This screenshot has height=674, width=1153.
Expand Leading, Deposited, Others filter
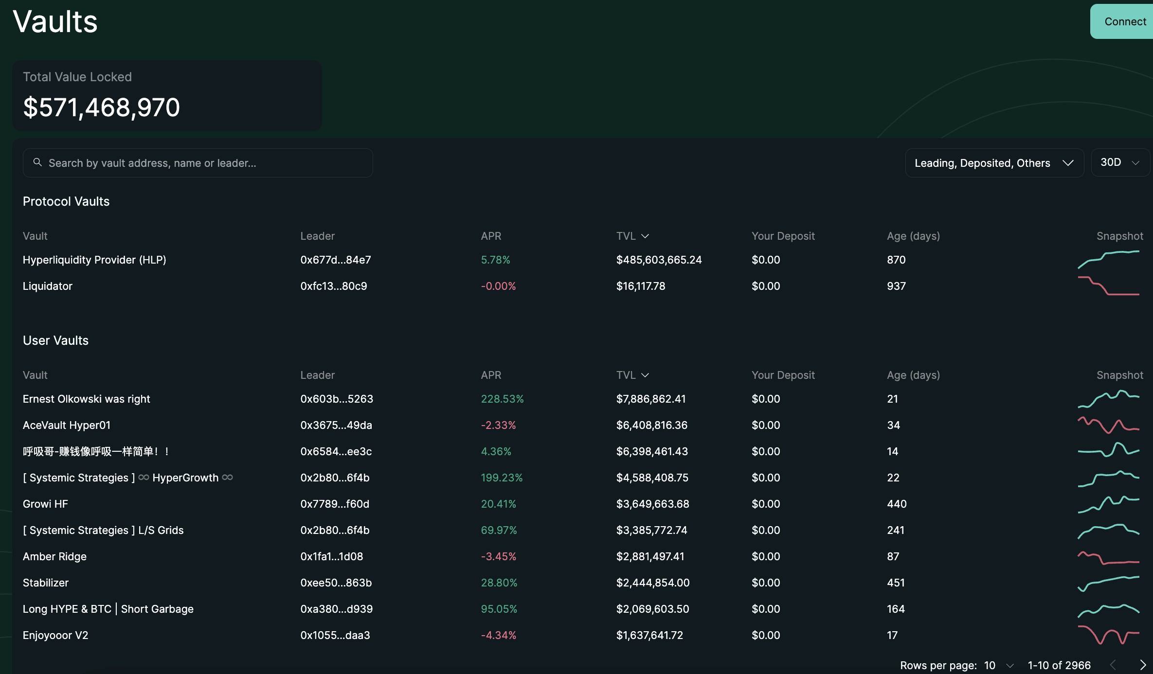pos(994,163)
